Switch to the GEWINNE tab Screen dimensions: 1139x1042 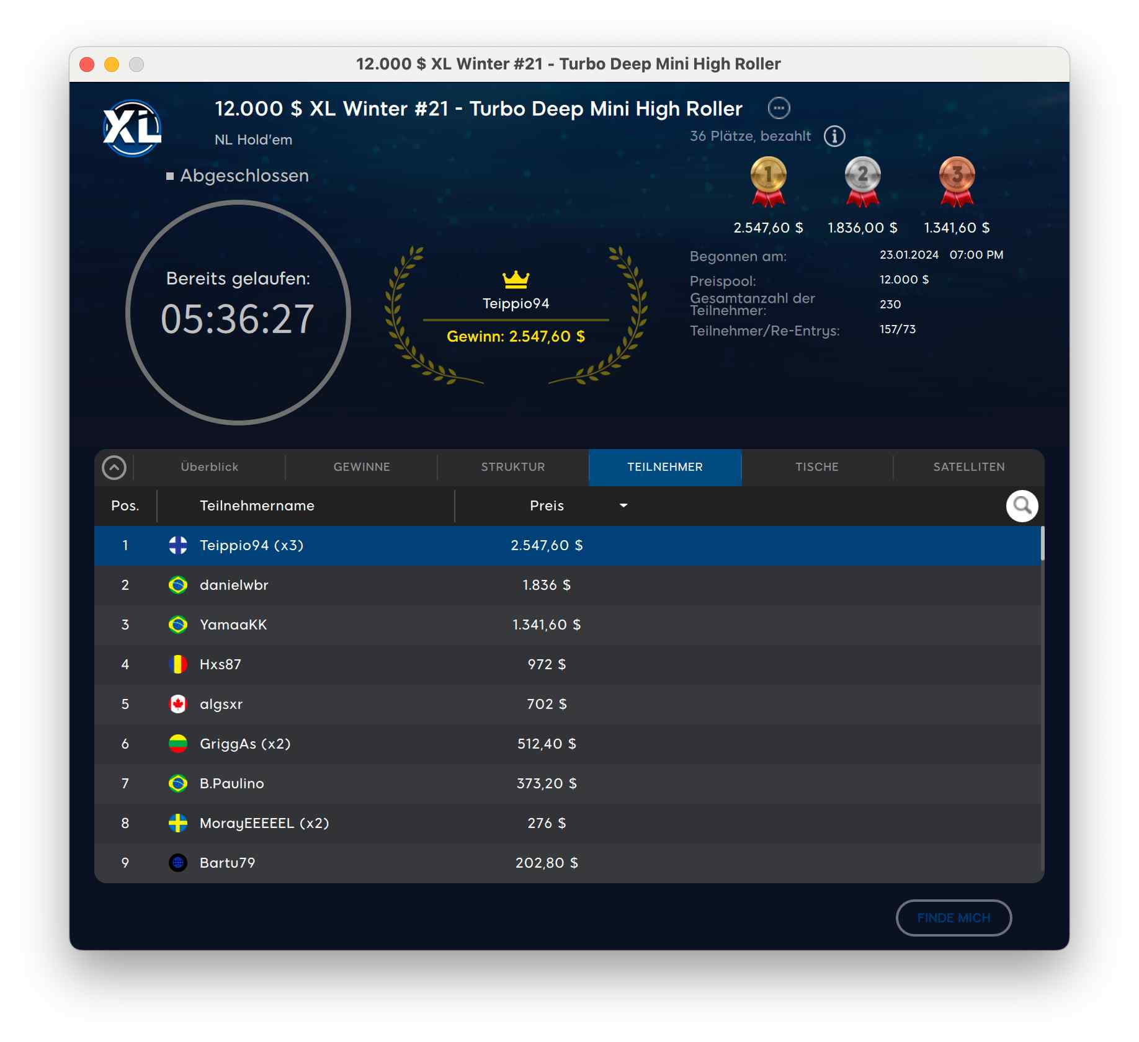click(362, 467)
